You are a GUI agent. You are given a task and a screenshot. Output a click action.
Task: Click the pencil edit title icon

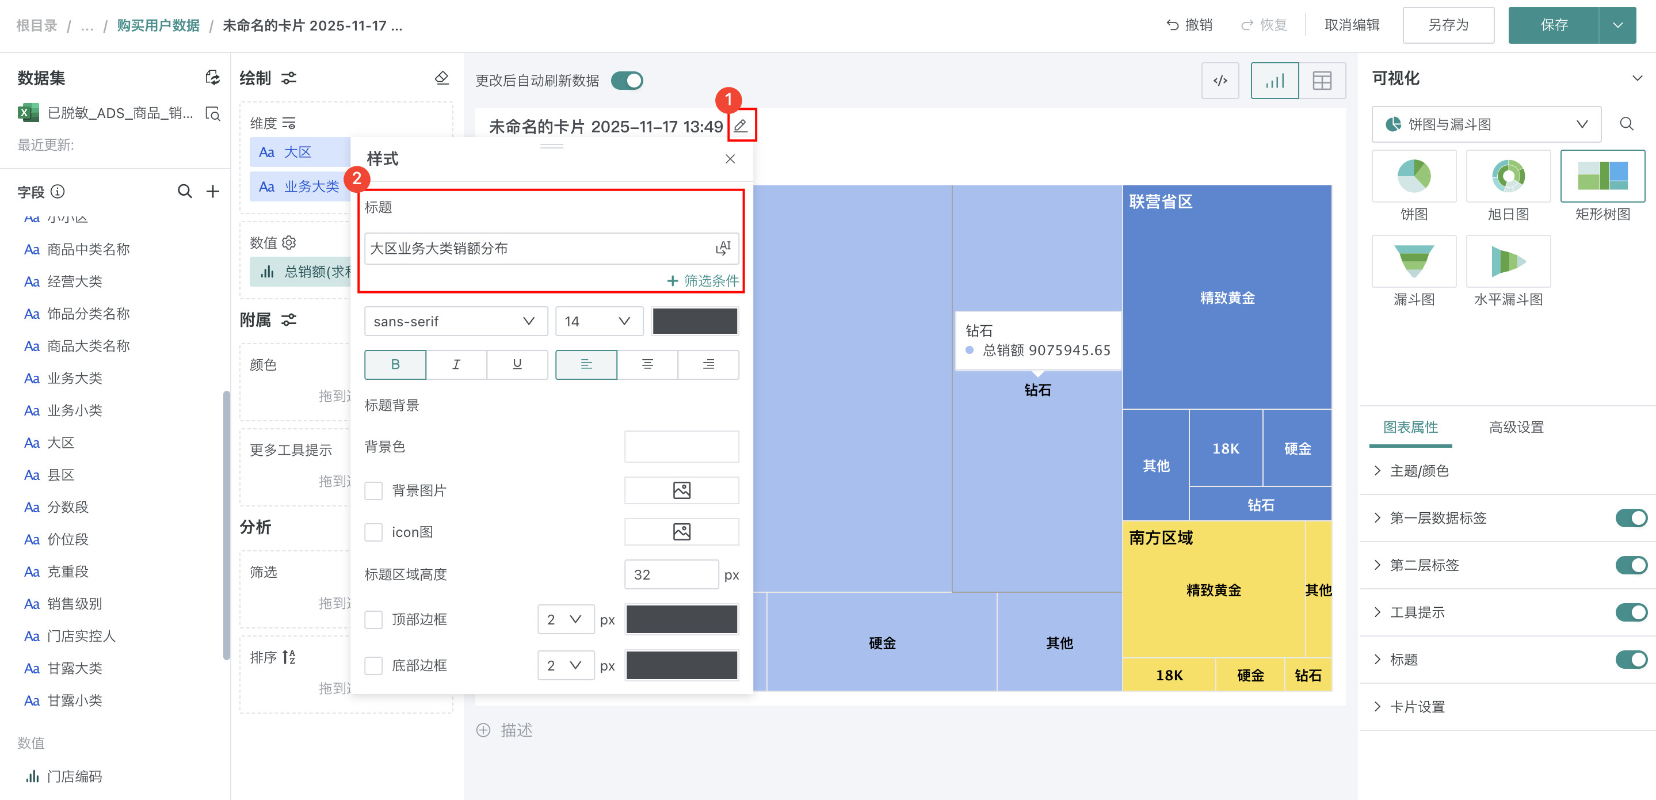click(x=741, y=125)
